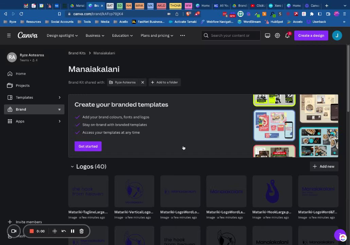Screen dimensions: 350x245
Task: Collapse the Logos section
Action: (x=72, y=166)
